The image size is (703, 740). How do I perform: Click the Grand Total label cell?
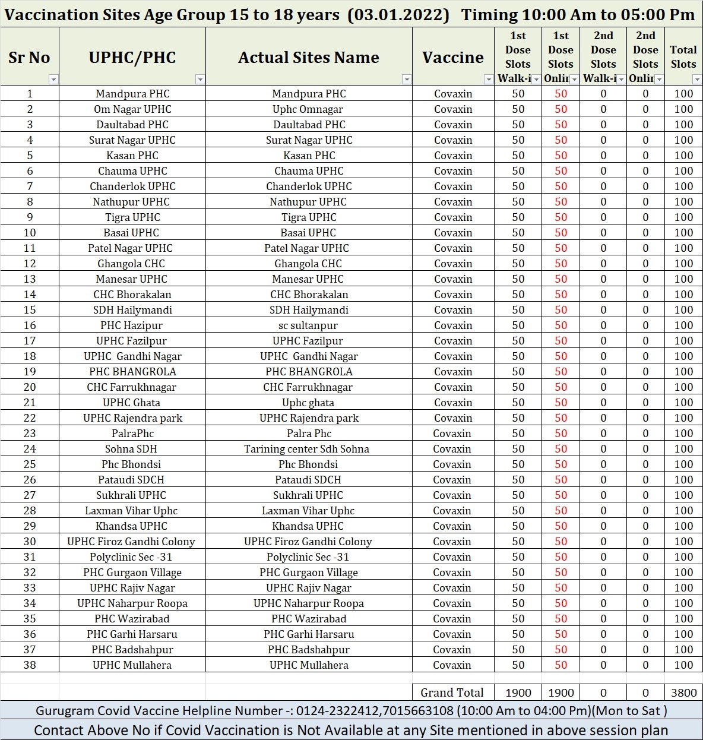pos(453,692)
